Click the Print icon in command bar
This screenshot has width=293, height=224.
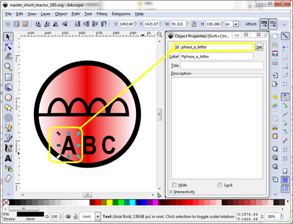(275, 62)
